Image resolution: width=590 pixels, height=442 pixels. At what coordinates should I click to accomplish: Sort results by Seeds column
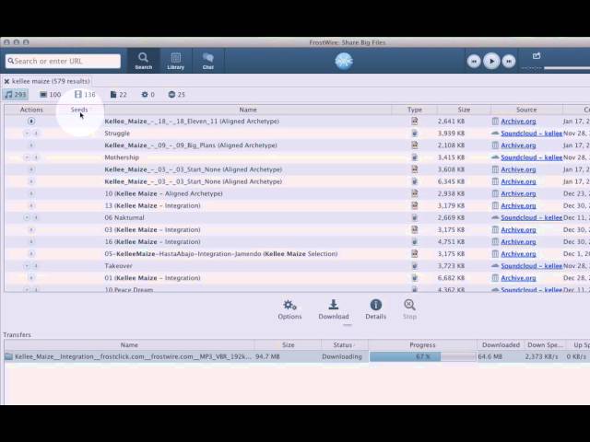pos(79,110)
